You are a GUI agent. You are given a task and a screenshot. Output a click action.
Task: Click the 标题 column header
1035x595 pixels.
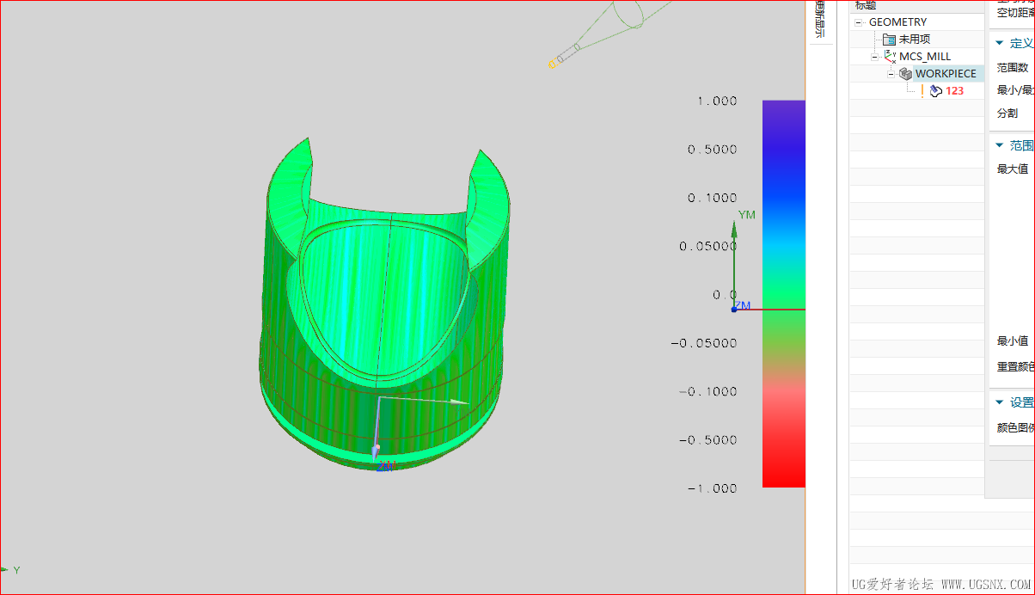865,5
